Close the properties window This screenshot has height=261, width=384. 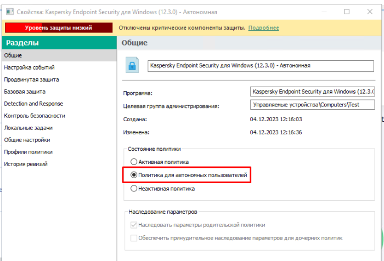click(x=370, y=12)
